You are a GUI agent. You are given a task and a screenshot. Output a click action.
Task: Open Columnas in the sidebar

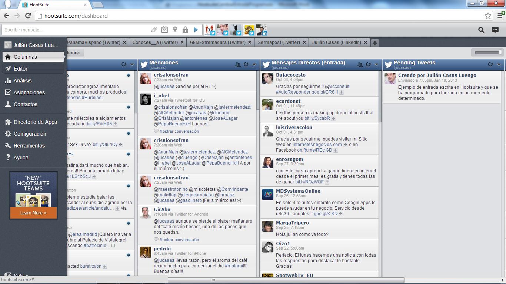pos(33,57)
